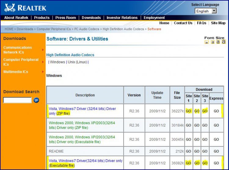Click Express GO for Vista ZIP file
Viewport: 229px width, 170px height.
click(x=216, y=111)
